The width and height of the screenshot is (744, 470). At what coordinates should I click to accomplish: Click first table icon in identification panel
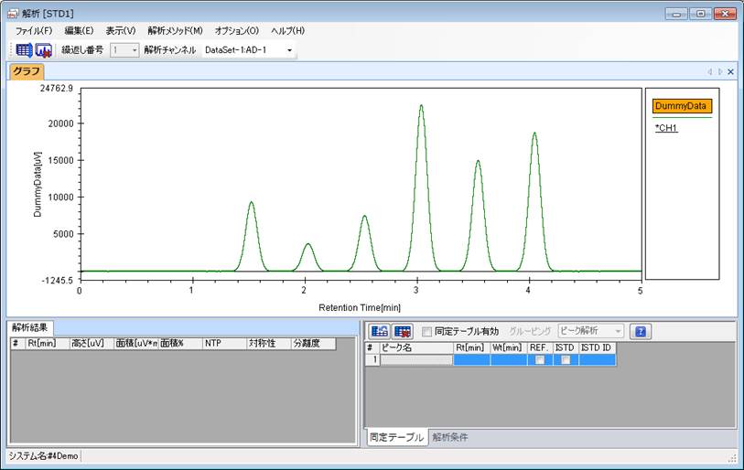click(379, 331)
